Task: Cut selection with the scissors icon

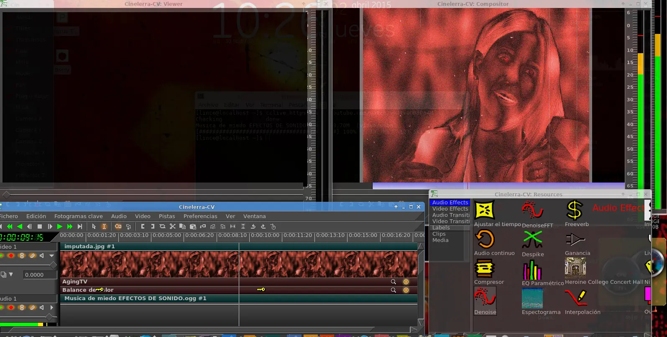Action: 173,226
